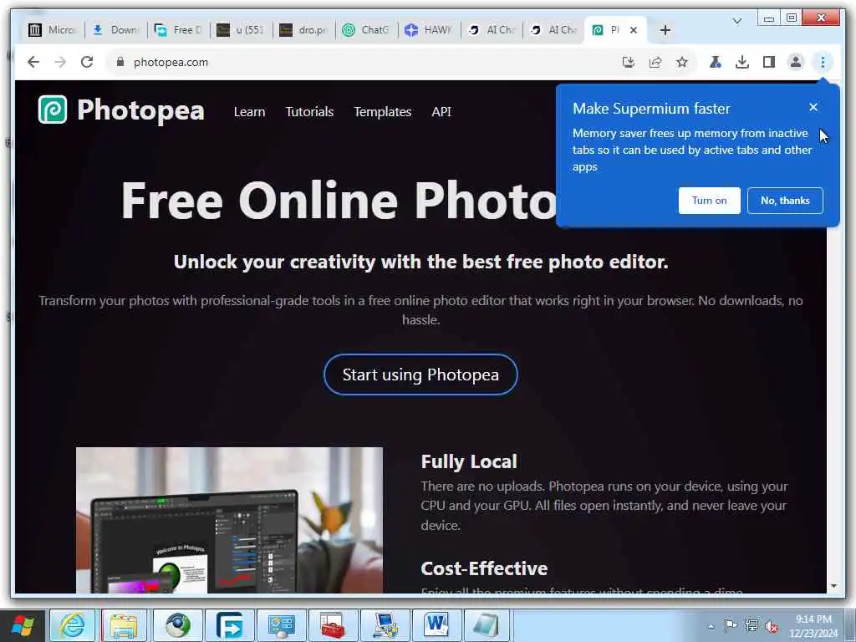Click the Photopea brand name text
This screenshot has width=856, height=642.
[140, 110]
